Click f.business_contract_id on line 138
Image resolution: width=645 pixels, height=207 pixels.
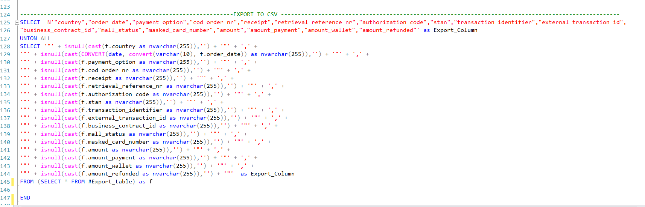(x=119, y=126)
